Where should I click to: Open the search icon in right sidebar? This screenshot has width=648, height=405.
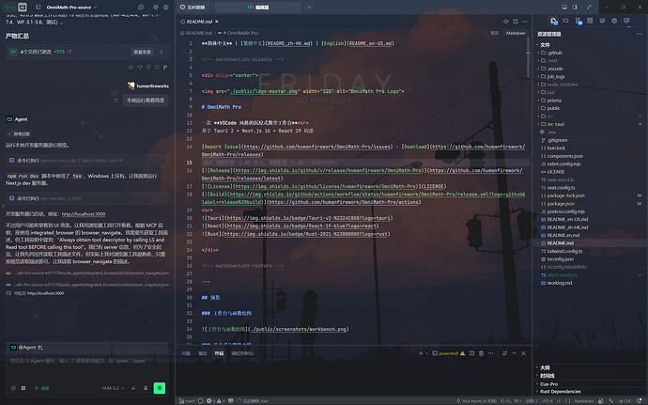click(565, 21)
